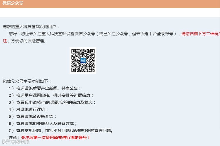Select item 3 查看我申请/参与的课题/实验的信息及状态

coord(52,102)
